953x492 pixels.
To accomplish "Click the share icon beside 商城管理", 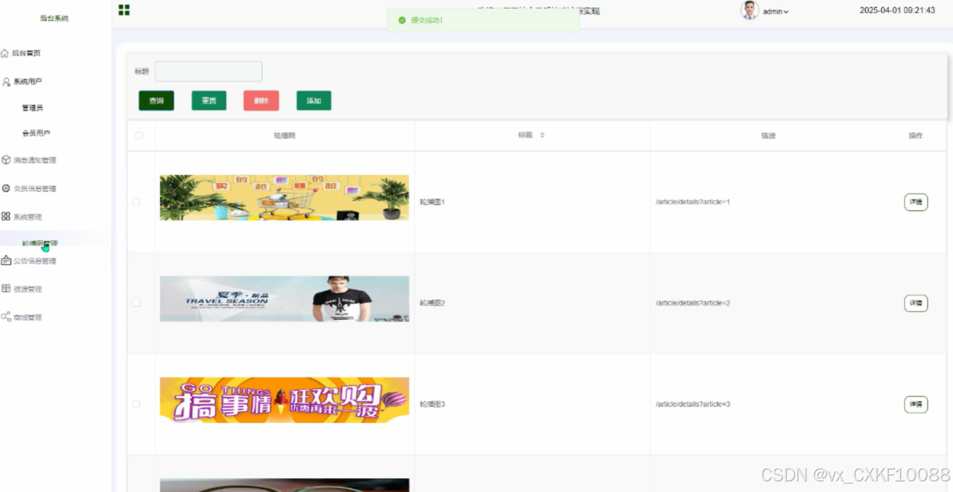I will pos(6,317).
